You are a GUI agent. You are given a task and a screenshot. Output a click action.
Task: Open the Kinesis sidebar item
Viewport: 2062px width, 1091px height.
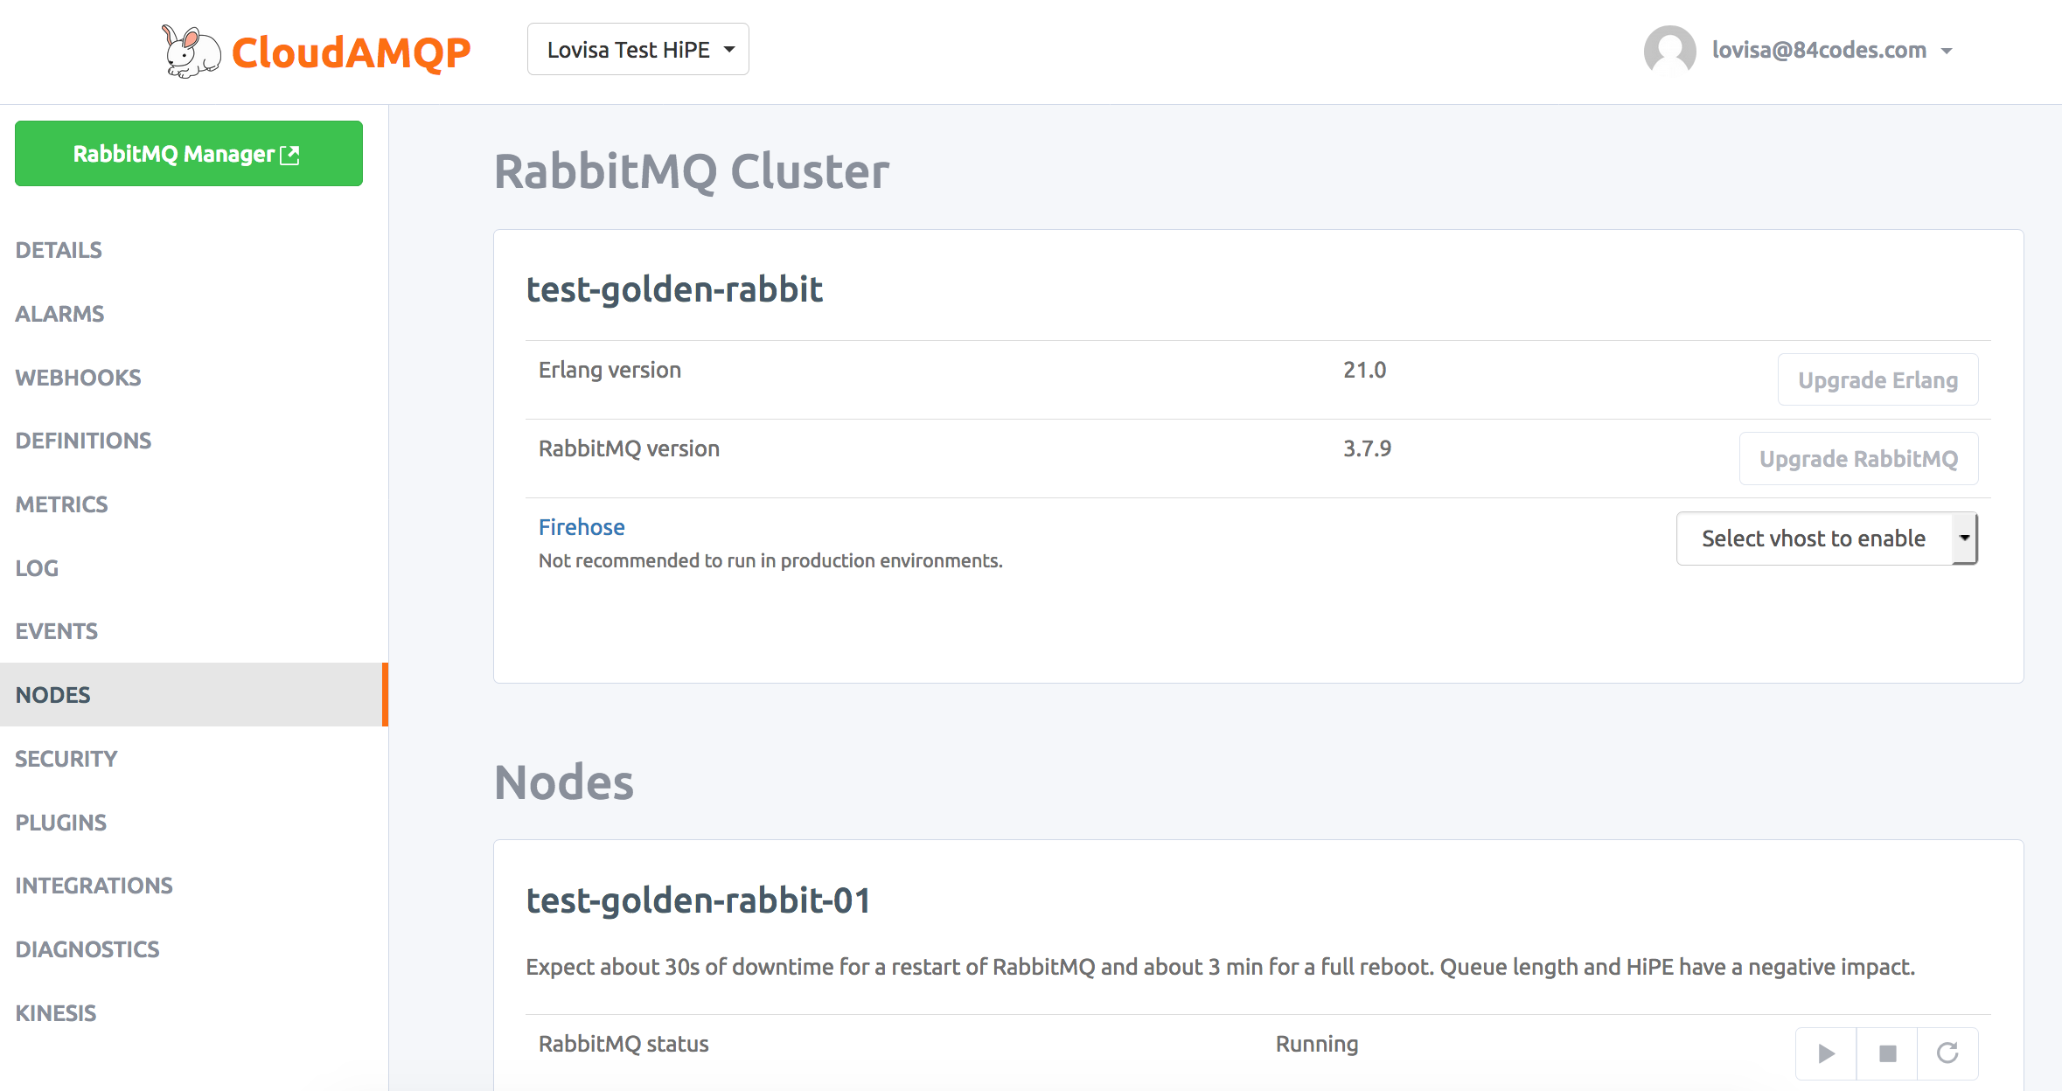click(x=56, y=1013)
